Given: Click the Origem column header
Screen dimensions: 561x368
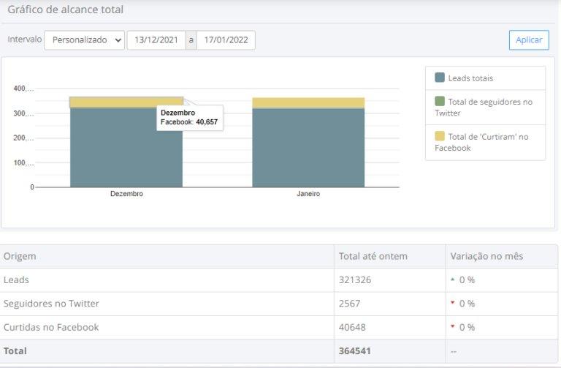Looking at the screenshot, I should pyautogui.click(x=20, y=256).
